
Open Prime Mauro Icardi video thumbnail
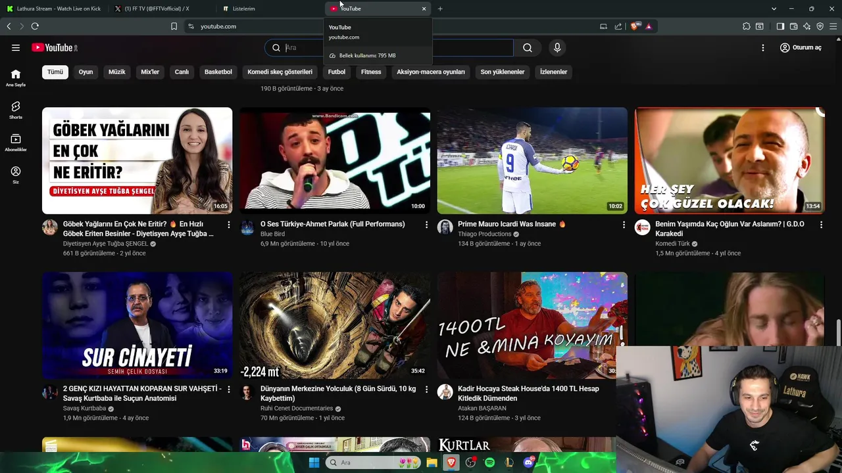(532, 161)
